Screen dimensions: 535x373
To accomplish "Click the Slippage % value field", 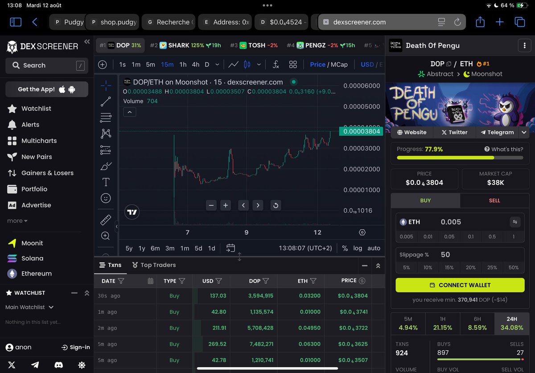I will pyautogui.click(x=460, y=255).
